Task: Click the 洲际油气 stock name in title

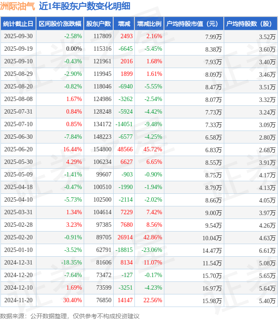Action: [x=18, y=6]
